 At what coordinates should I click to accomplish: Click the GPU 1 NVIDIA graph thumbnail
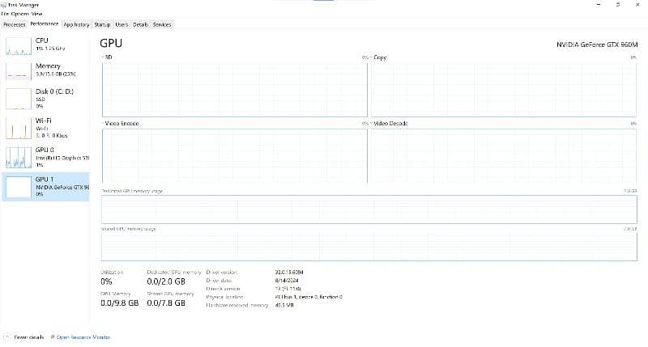(x=18, y=186)
